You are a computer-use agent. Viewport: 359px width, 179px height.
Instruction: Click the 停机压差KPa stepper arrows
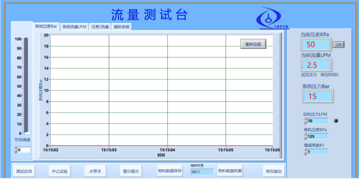coord(305,136)
